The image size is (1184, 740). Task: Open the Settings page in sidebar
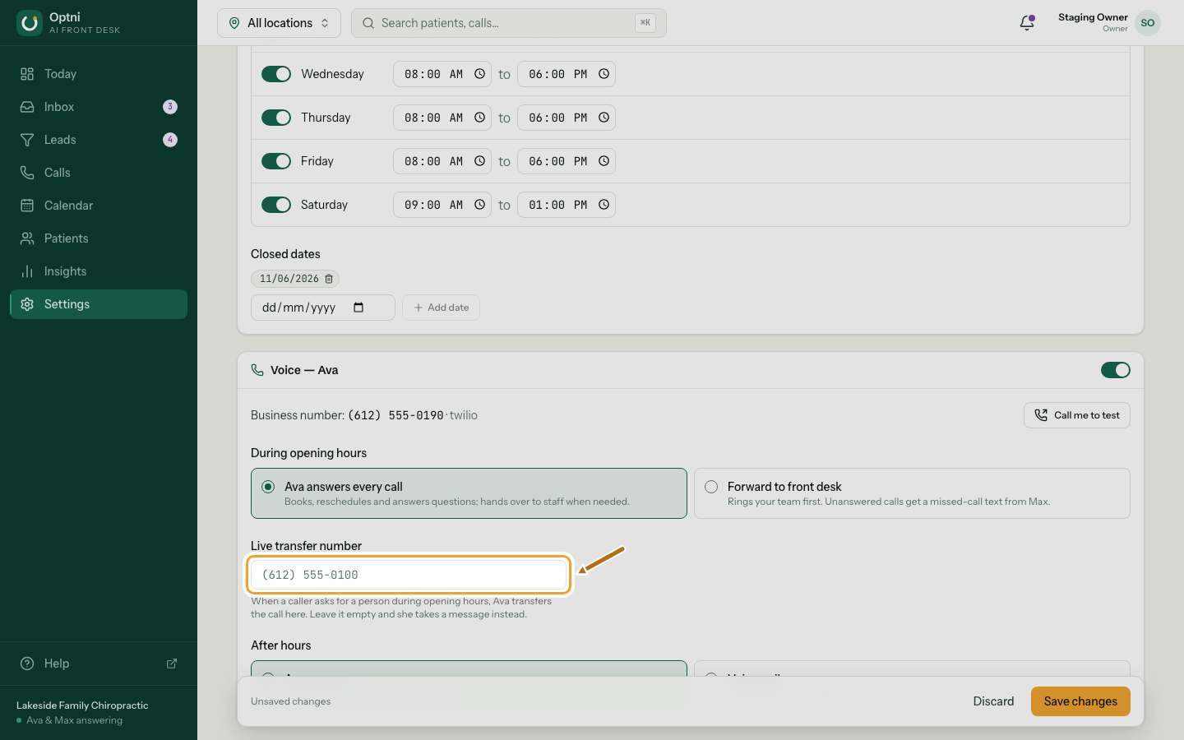99,304
